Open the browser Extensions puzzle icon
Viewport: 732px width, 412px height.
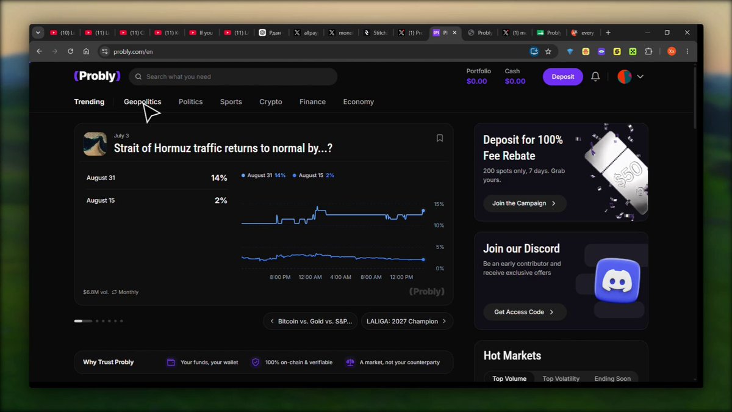[648, 51]
